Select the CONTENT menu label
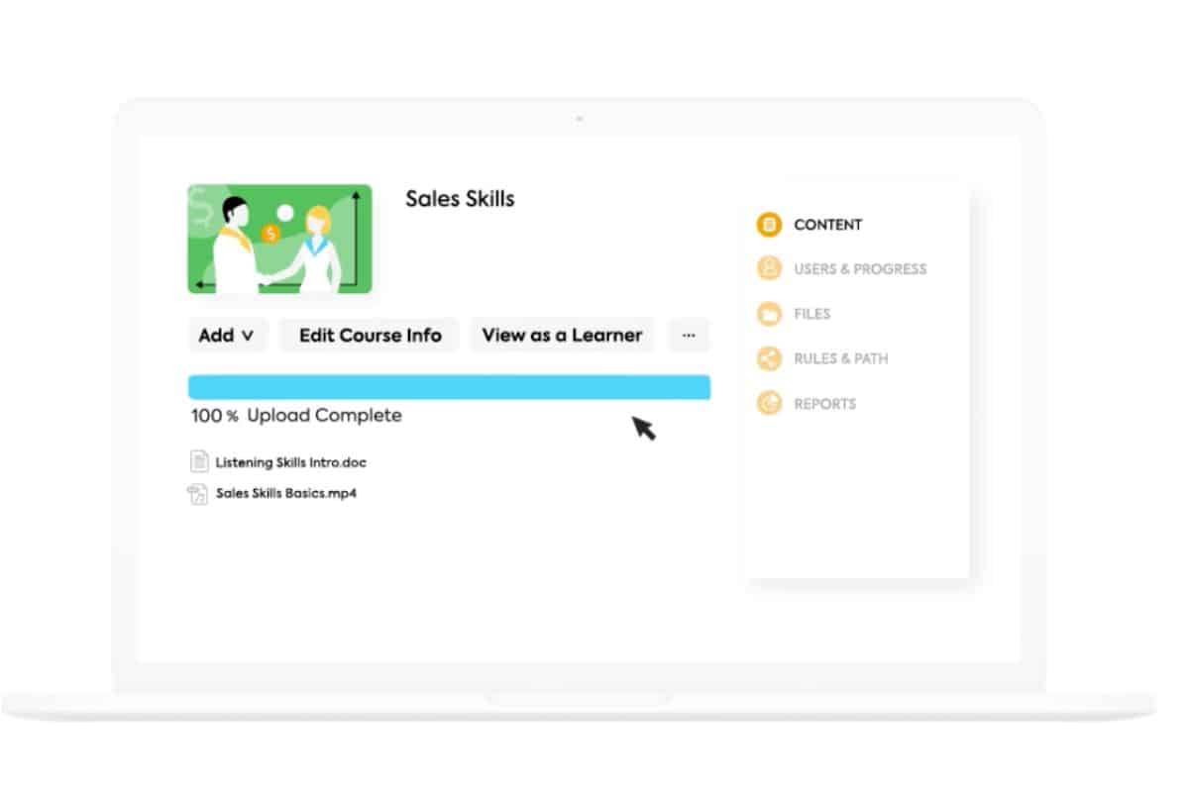 pyautogui.click(x=828, y=225)
